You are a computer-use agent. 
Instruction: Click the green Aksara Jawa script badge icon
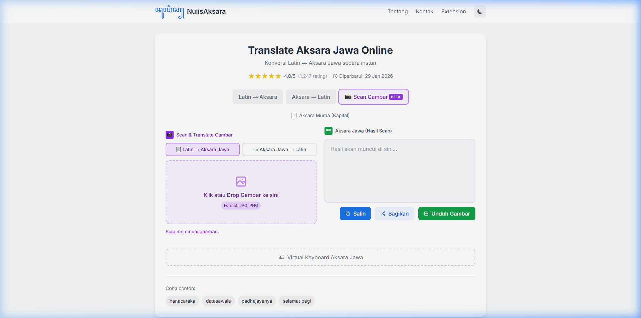(x=328, y=131)
